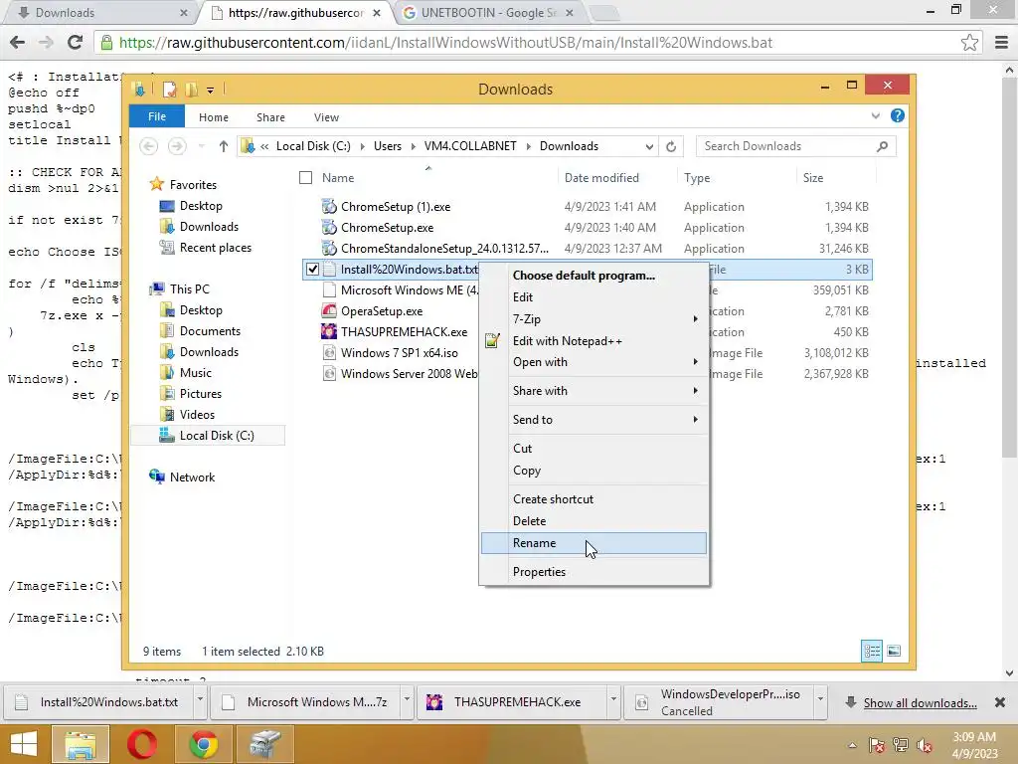Click Show all downloads link
Image resolution: width=1018 pixels, height=764 pixels.
click(x=920, y=703)
